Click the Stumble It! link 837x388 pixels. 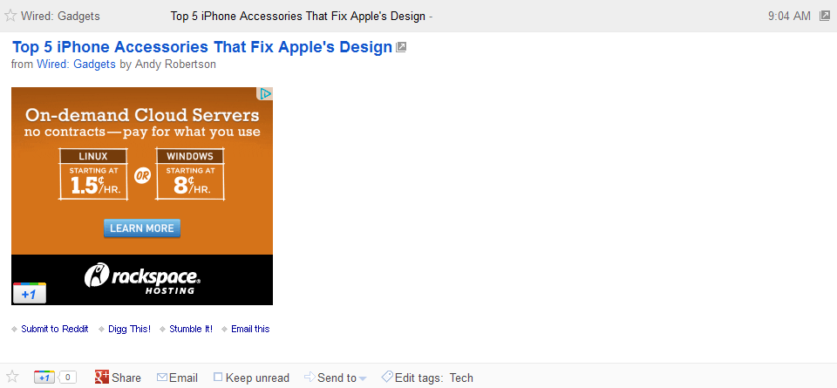191,329
